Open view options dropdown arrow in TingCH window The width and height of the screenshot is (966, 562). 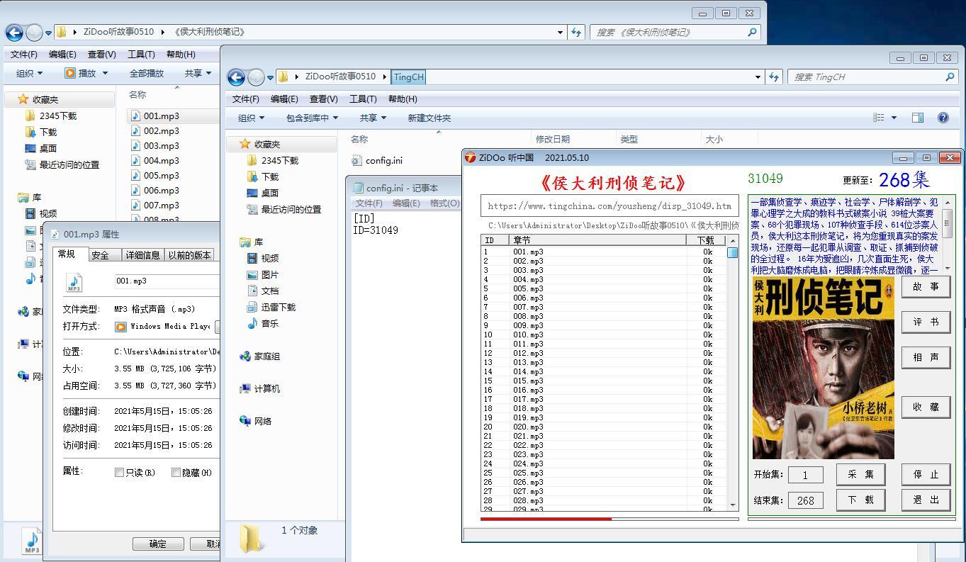point(894,118)
